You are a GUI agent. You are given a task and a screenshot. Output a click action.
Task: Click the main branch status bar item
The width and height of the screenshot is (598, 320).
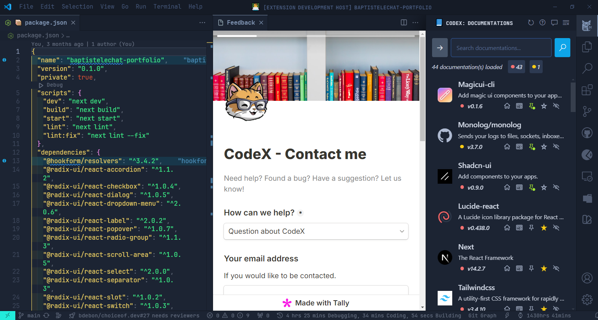(30, 316)
